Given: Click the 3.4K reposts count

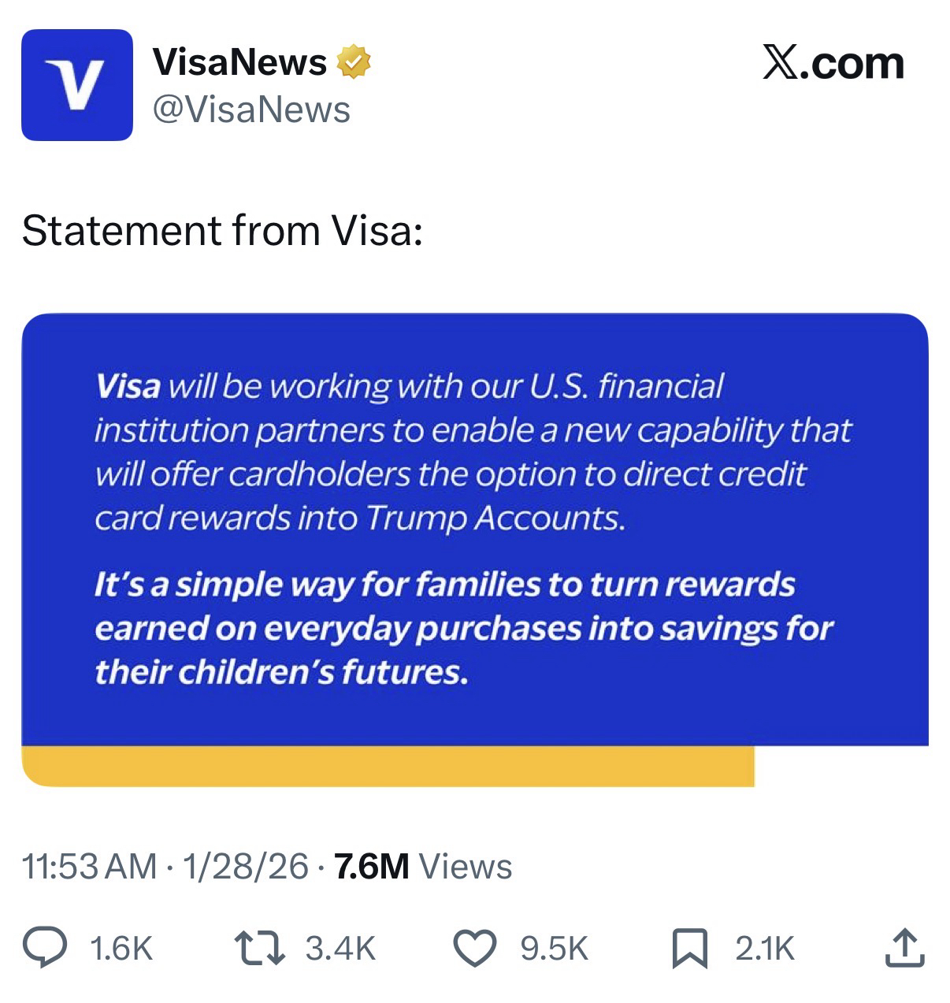Looking at the screenshot, I should (x=340, y=948).
